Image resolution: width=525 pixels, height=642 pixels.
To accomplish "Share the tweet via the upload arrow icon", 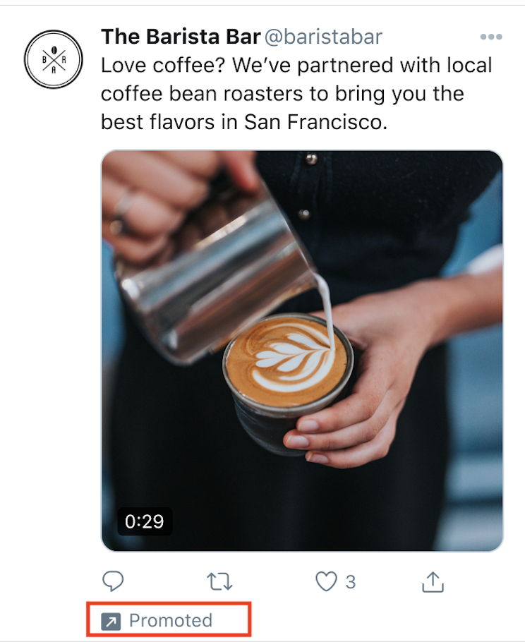I will pyautogui.click(x=433, y=582).
